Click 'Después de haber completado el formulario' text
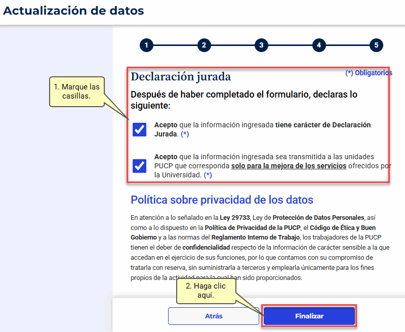Viewport: 405px width, 332px height. pos(220,94)
